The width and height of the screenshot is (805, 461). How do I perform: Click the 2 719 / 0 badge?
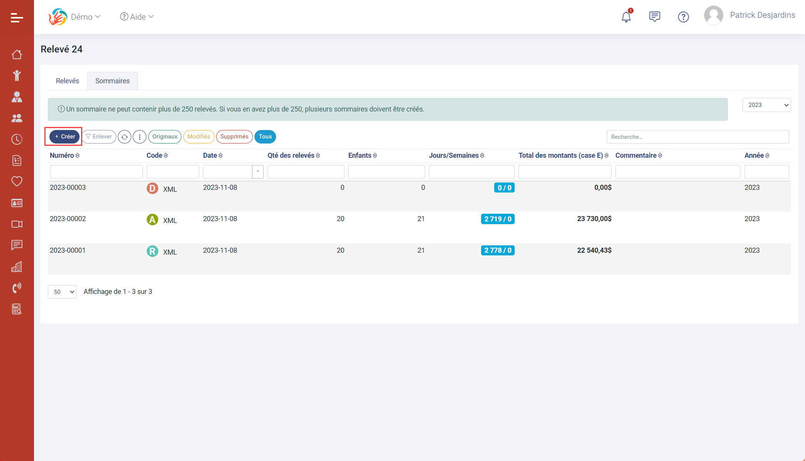(497, 219)
